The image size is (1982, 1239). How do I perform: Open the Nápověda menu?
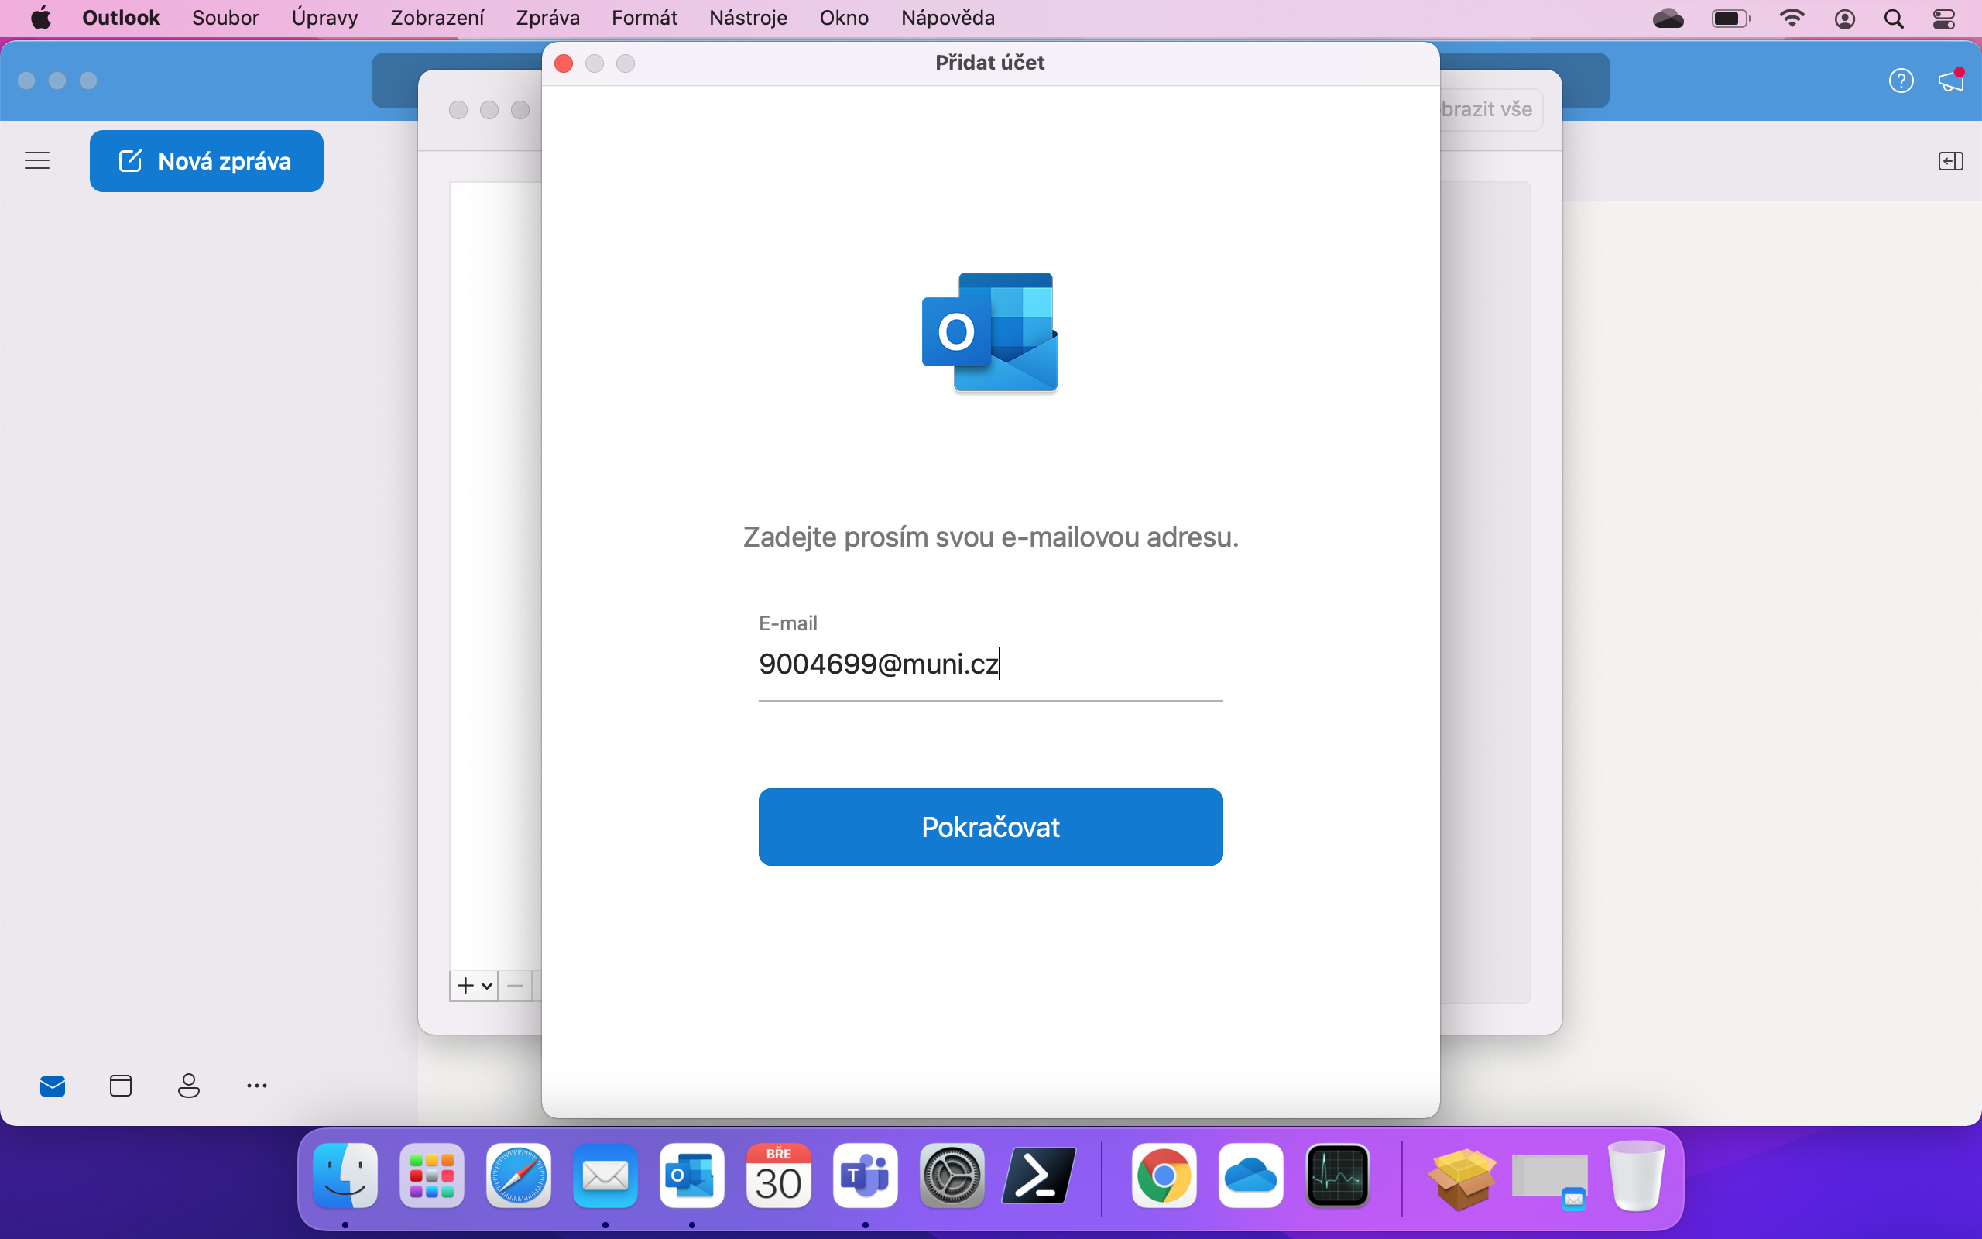pyautogui.click(x=948, y=18)
